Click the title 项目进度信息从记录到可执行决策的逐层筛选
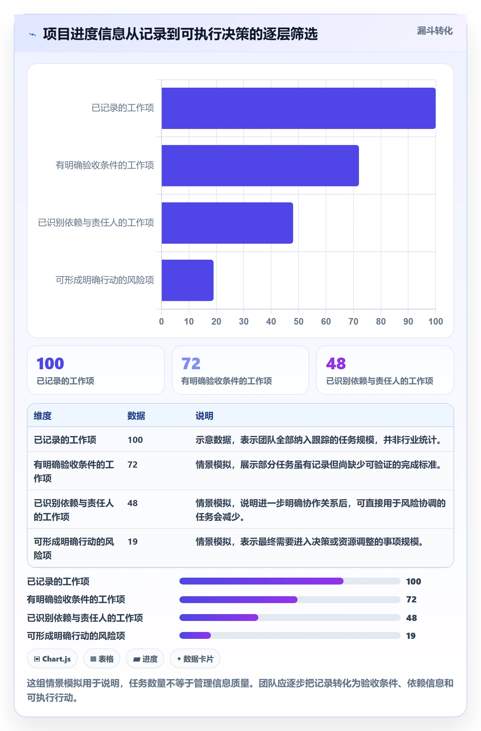The image size is (481, 731). point(180,34)
